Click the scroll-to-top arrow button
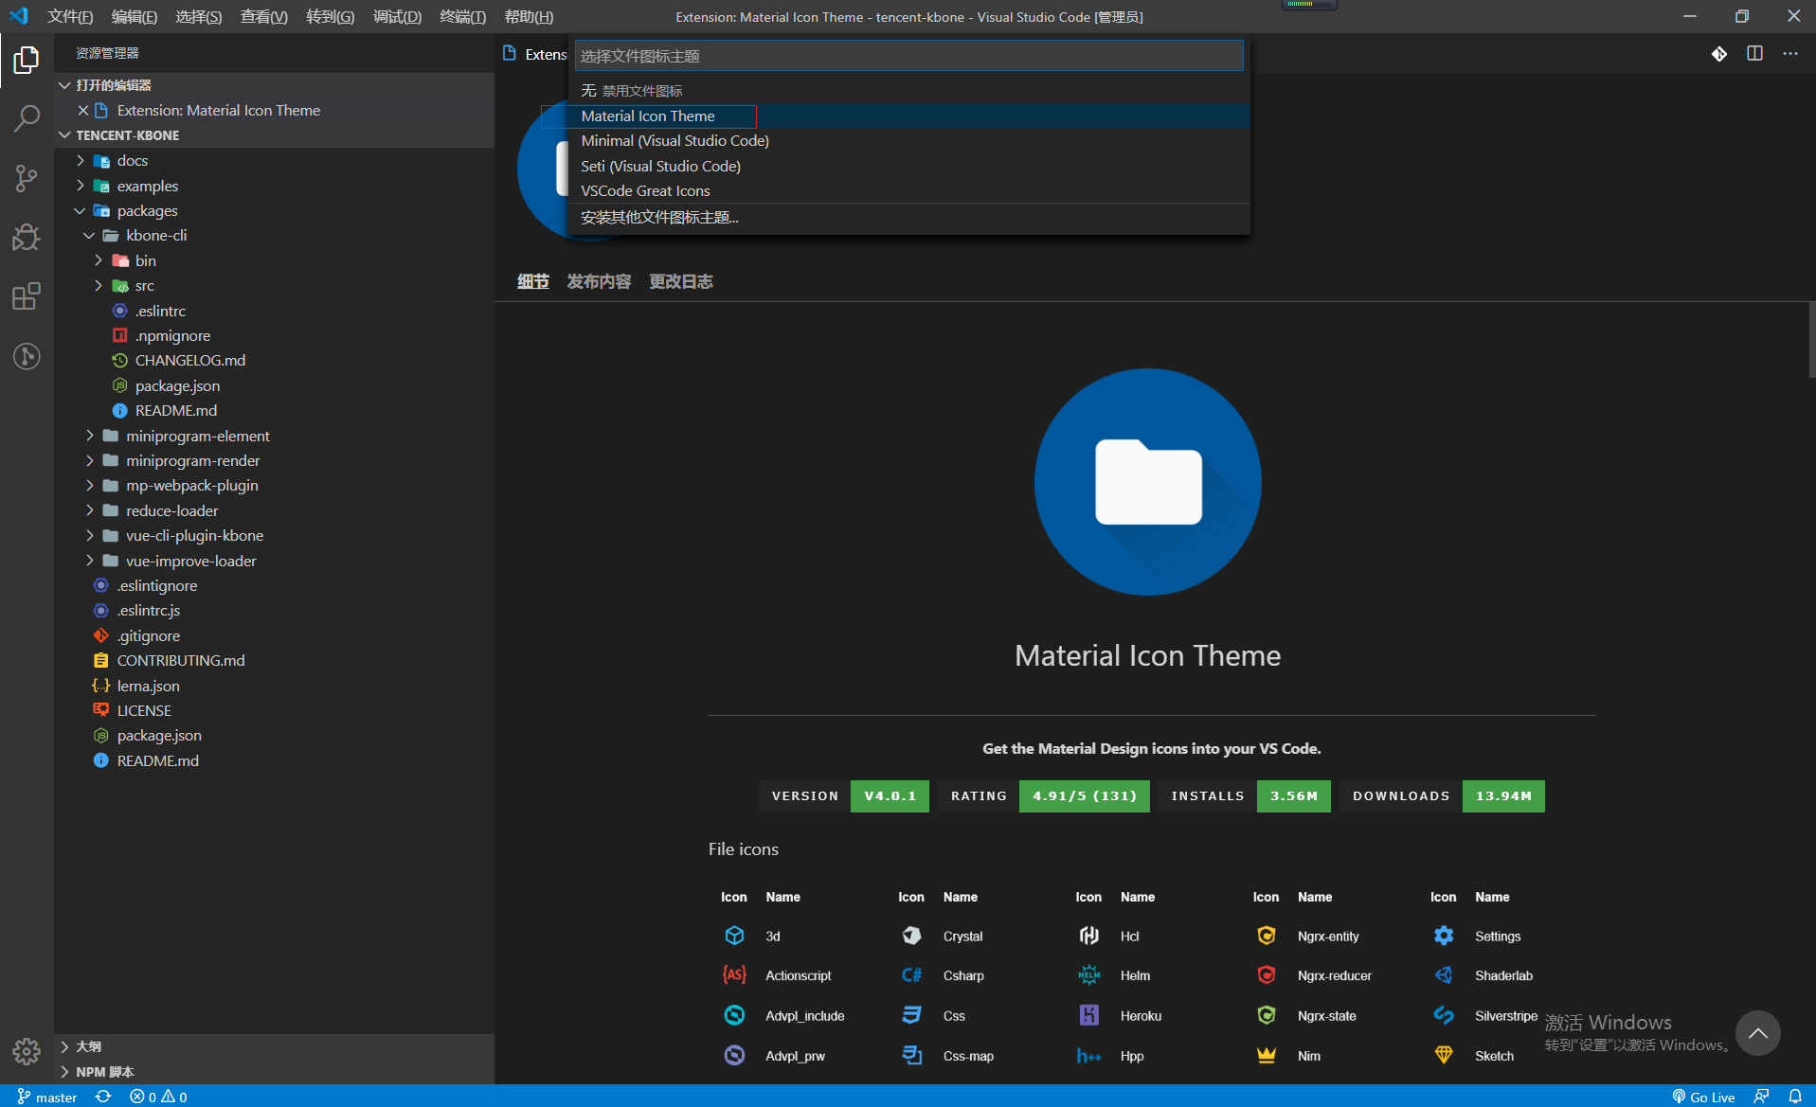Image resolution: width=1816 pixels, height=1107 pixels. point(1757,1033)
